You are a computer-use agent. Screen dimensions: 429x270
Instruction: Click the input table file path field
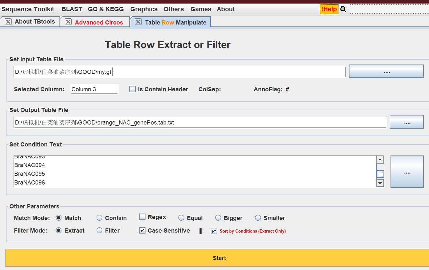point(179,72)
